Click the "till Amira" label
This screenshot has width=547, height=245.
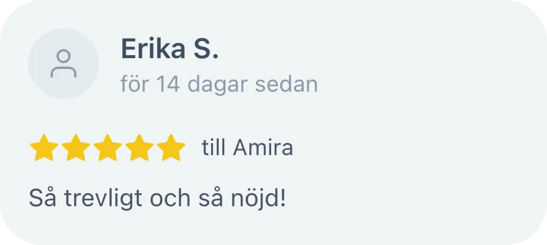pyautogui.click(x=248, y=147)
